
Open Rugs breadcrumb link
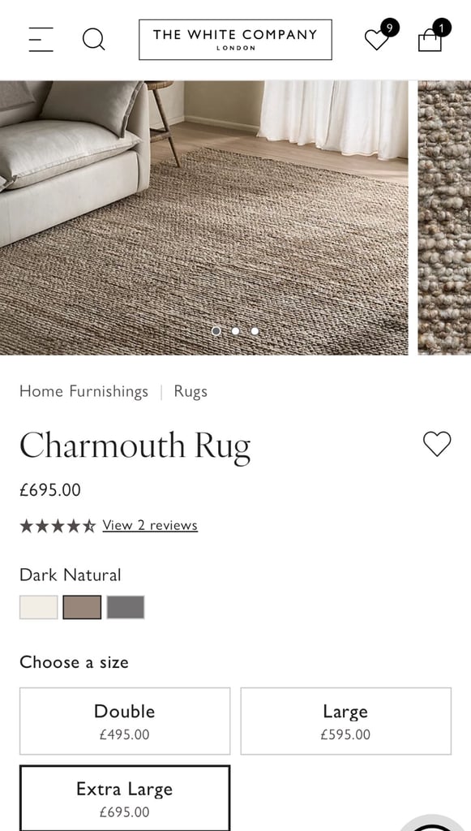coord(191,392)
